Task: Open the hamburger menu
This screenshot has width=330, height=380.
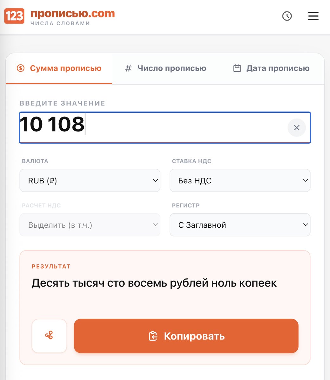Action: (x=313, y=16)
